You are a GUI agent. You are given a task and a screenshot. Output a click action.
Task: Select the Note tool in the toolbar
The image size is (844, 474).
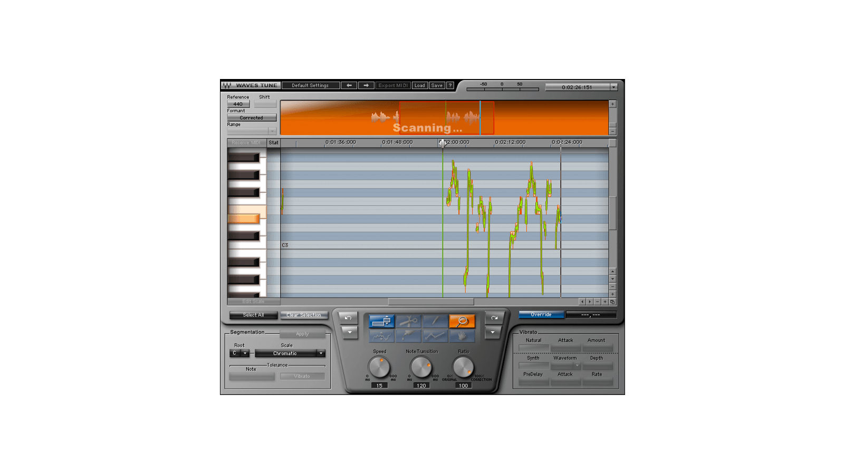382,321
